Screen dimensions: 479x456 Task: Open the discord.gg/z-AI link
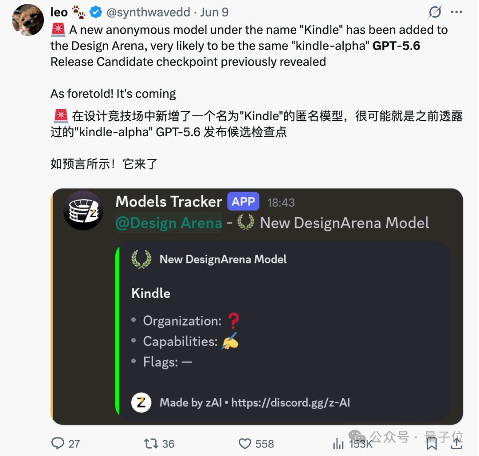click(291, 403)
